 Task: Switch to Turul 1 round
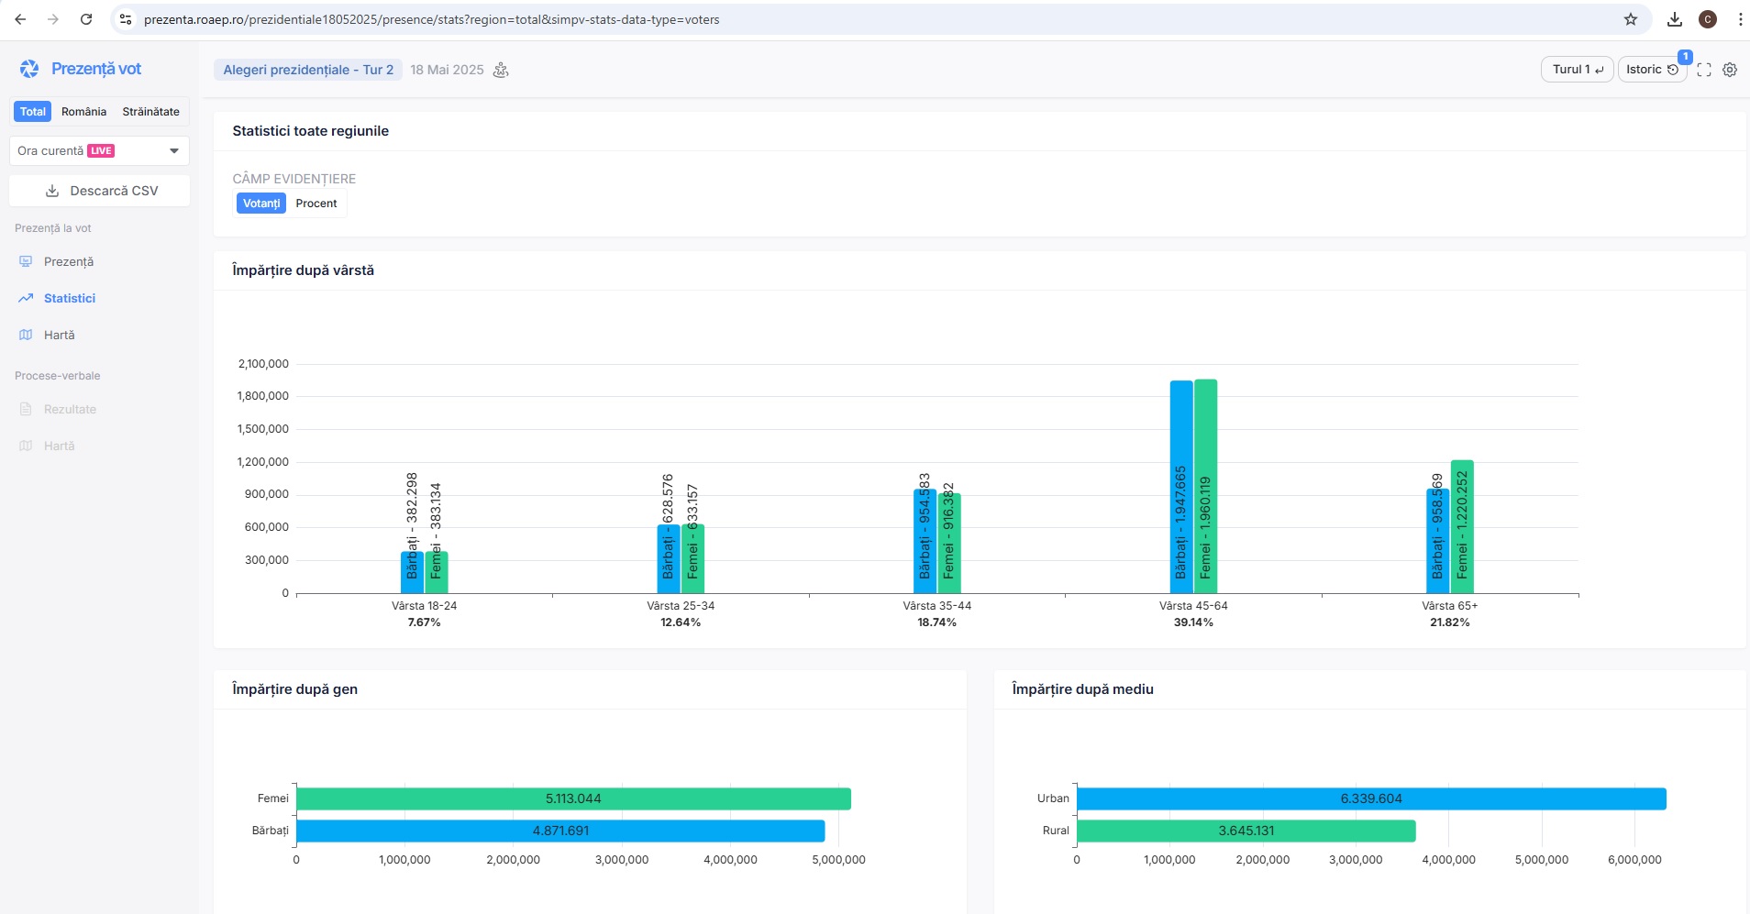coord(1577,70)
